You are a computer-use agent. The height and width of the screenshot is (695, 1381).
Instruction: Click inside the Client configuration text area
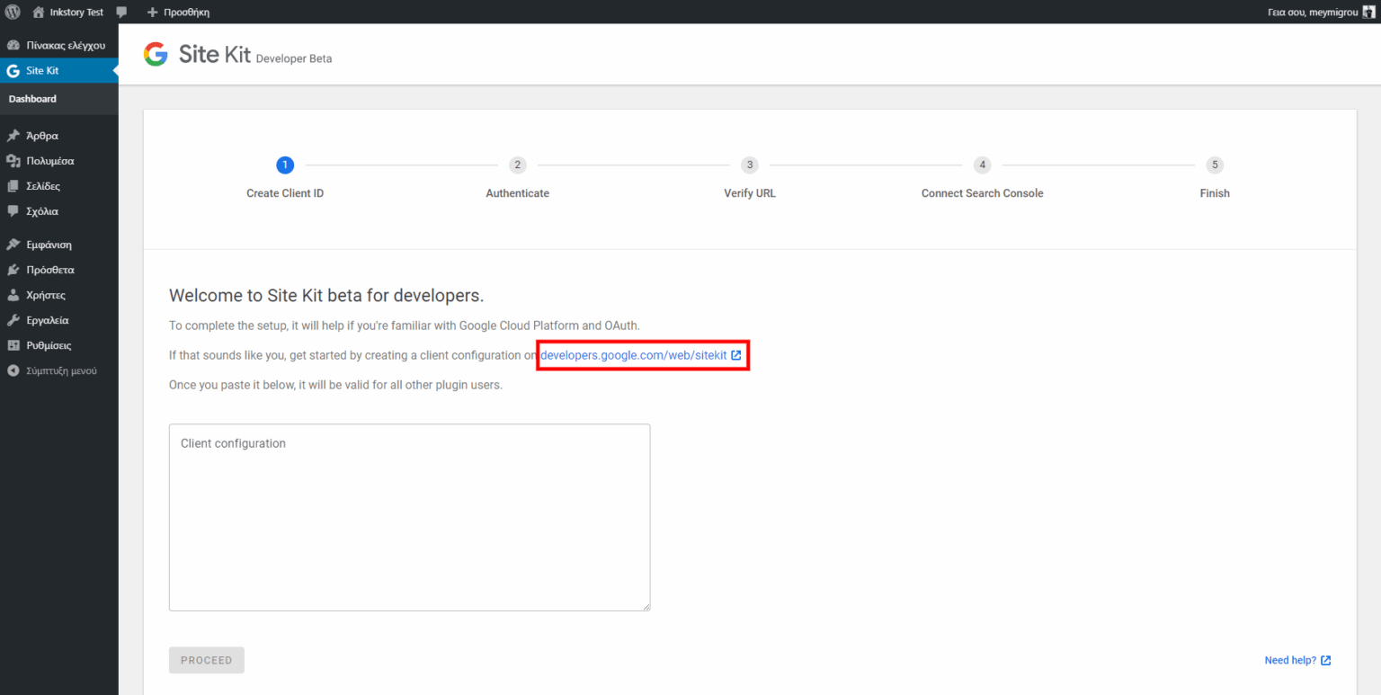tap(409, 517)
